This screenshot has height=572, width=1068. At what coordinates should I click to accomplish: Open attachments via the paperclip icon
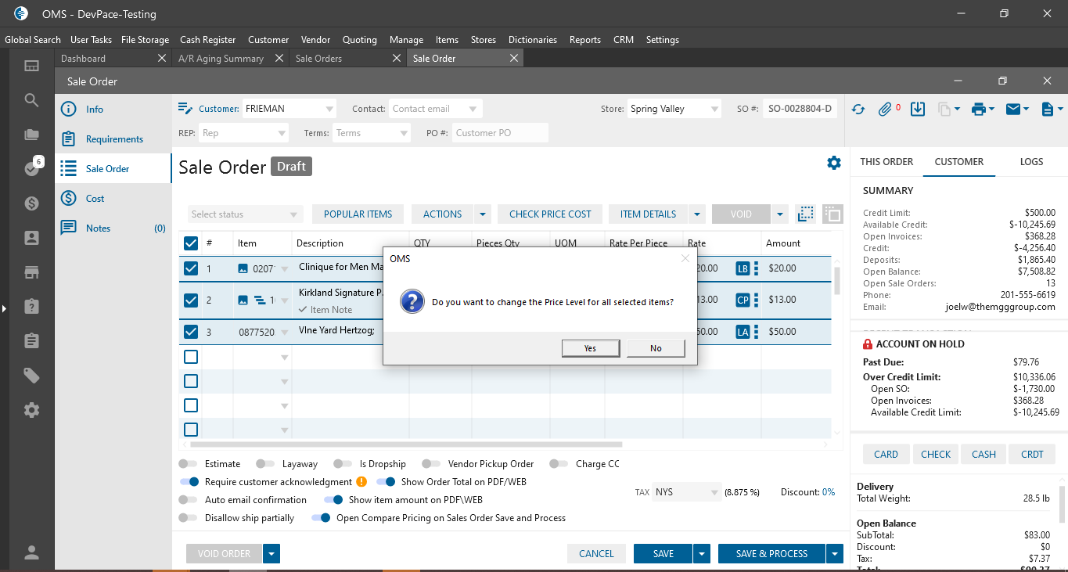tap(886, 110)
